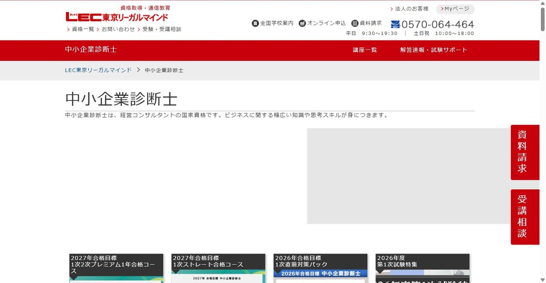This screenshot has width=546, height=283.
Task: Open 資料請求 header text link
Action: (371, 23)
